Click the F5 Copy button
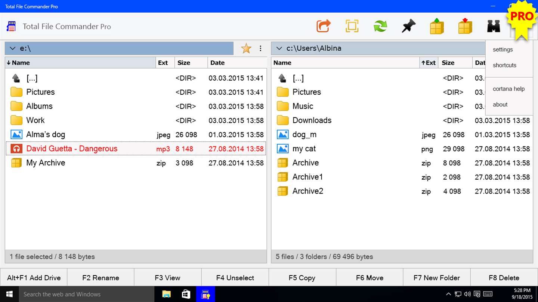The height and width of the screenshot is (302, 538). (302, 278)
